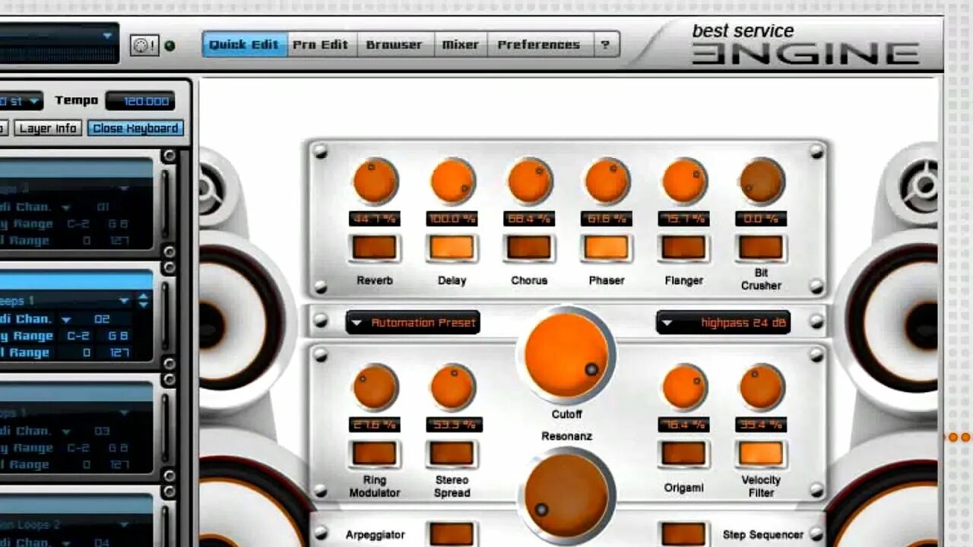Switch to the Quick Edit tab

pyautogui.click(x=245, y=45)
